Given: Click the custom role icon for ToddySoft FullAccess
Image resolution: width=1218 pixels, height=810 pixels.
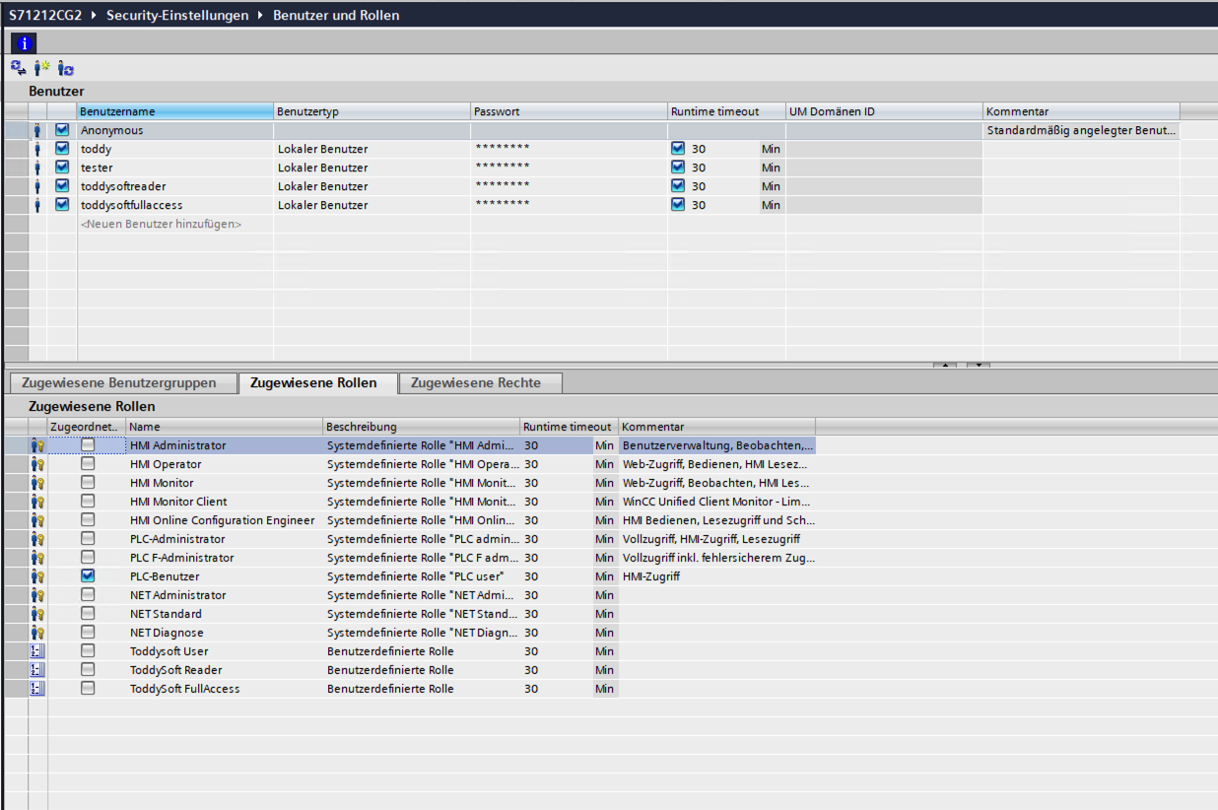Looking at the screenshot, I should [x=37, y=689].
